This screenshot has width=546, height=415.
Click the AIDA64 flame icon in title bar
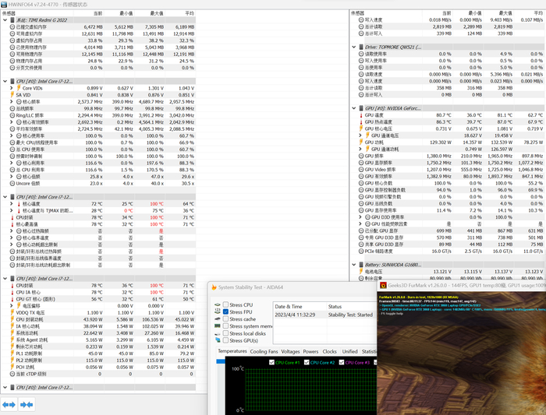point(212,288)
